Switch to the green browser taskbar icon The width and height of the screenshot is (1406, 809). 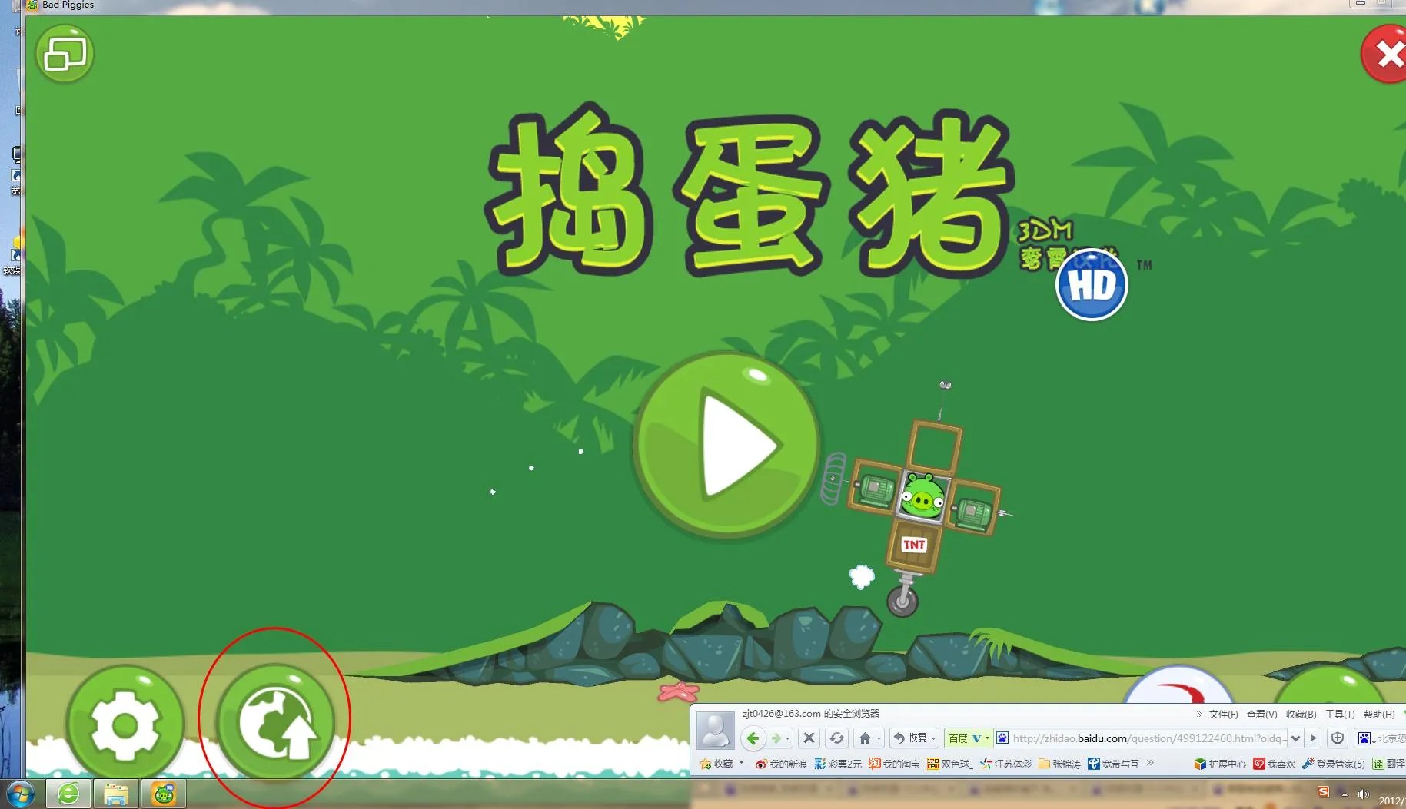click(68, 794)
